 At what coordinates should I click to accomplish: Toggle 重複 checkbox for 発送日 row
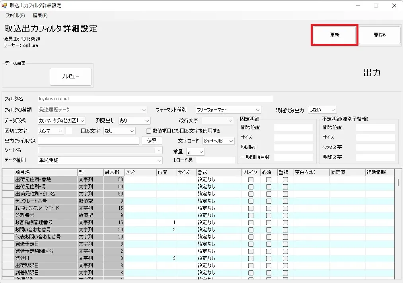(x=285, y=258)
